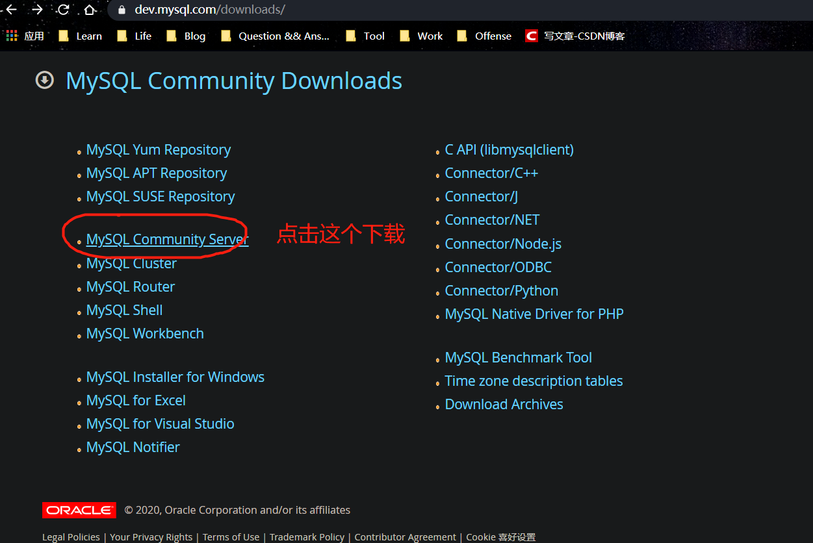Click the lock icon in address bar

point(121,10)
